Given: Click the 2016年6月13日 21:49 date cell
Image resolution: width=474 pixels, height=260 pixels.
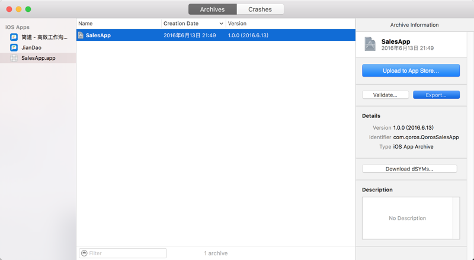Looking at the screenshot, I should click(x=190, y=36).
